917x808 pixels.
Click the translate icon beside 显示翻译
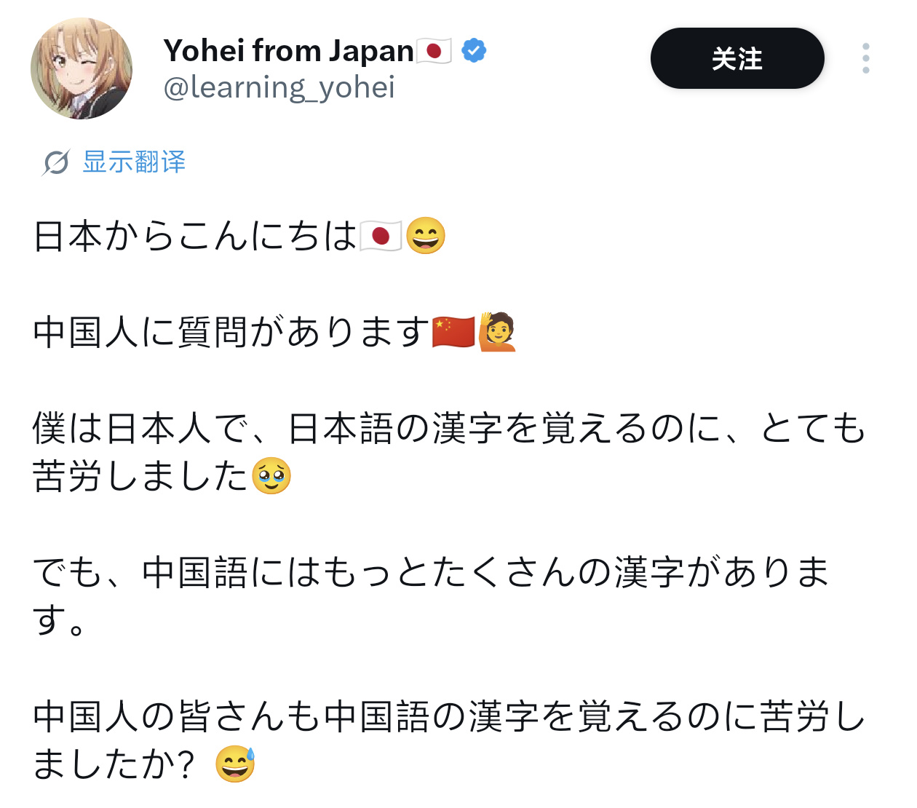coord(56,162)
